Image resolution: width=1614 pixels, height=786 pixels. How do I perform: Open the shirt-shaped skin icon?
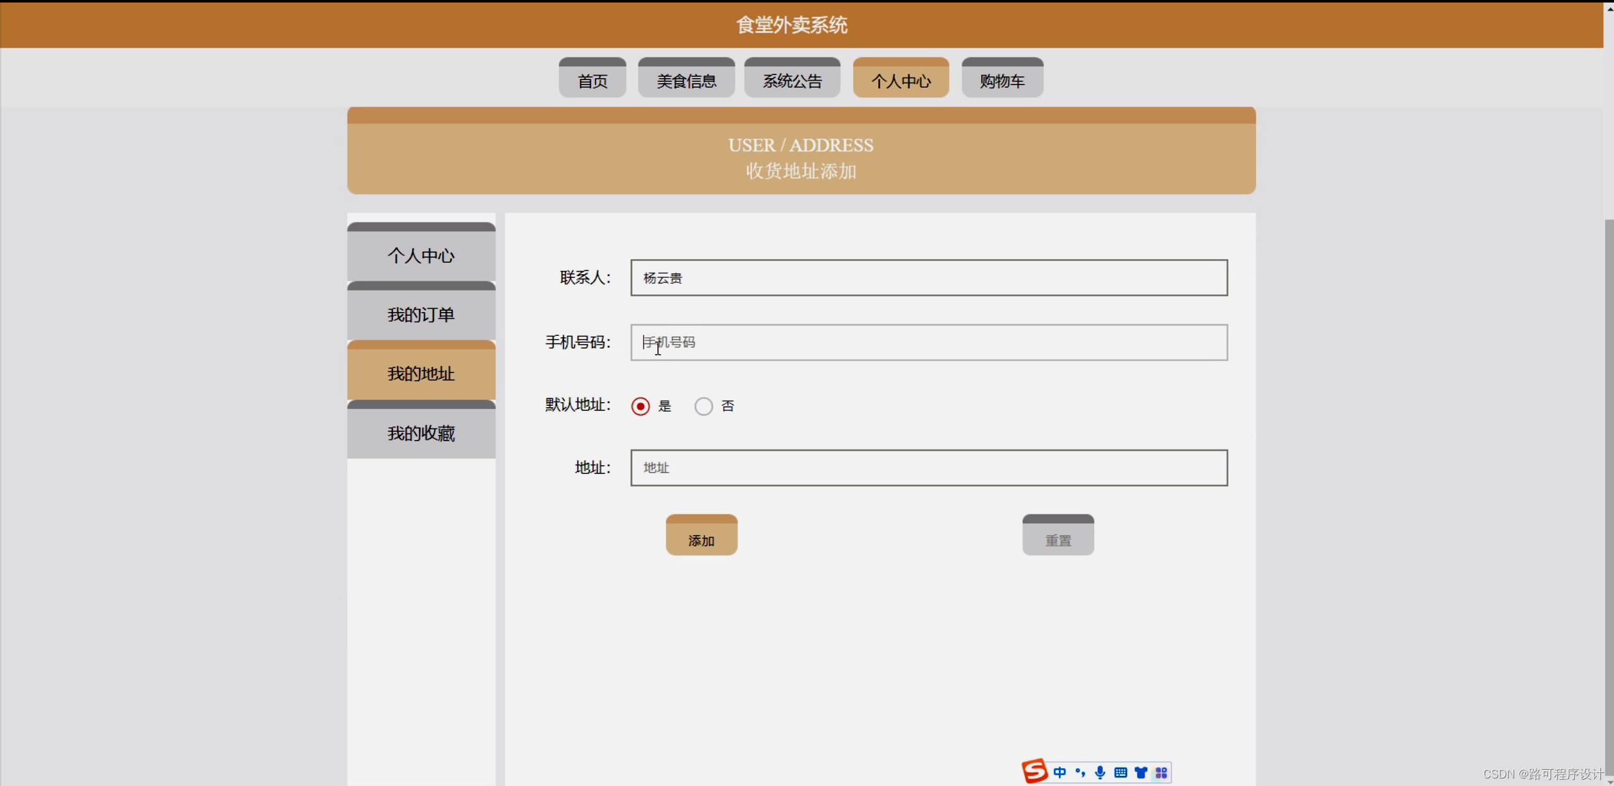[1141, 772]
